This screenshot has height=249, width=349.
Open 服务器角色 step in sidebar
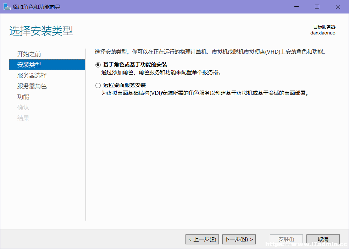tap(32, 86)
